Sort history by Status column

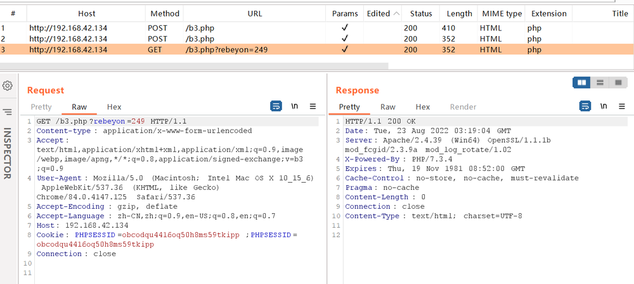[420, 13]
